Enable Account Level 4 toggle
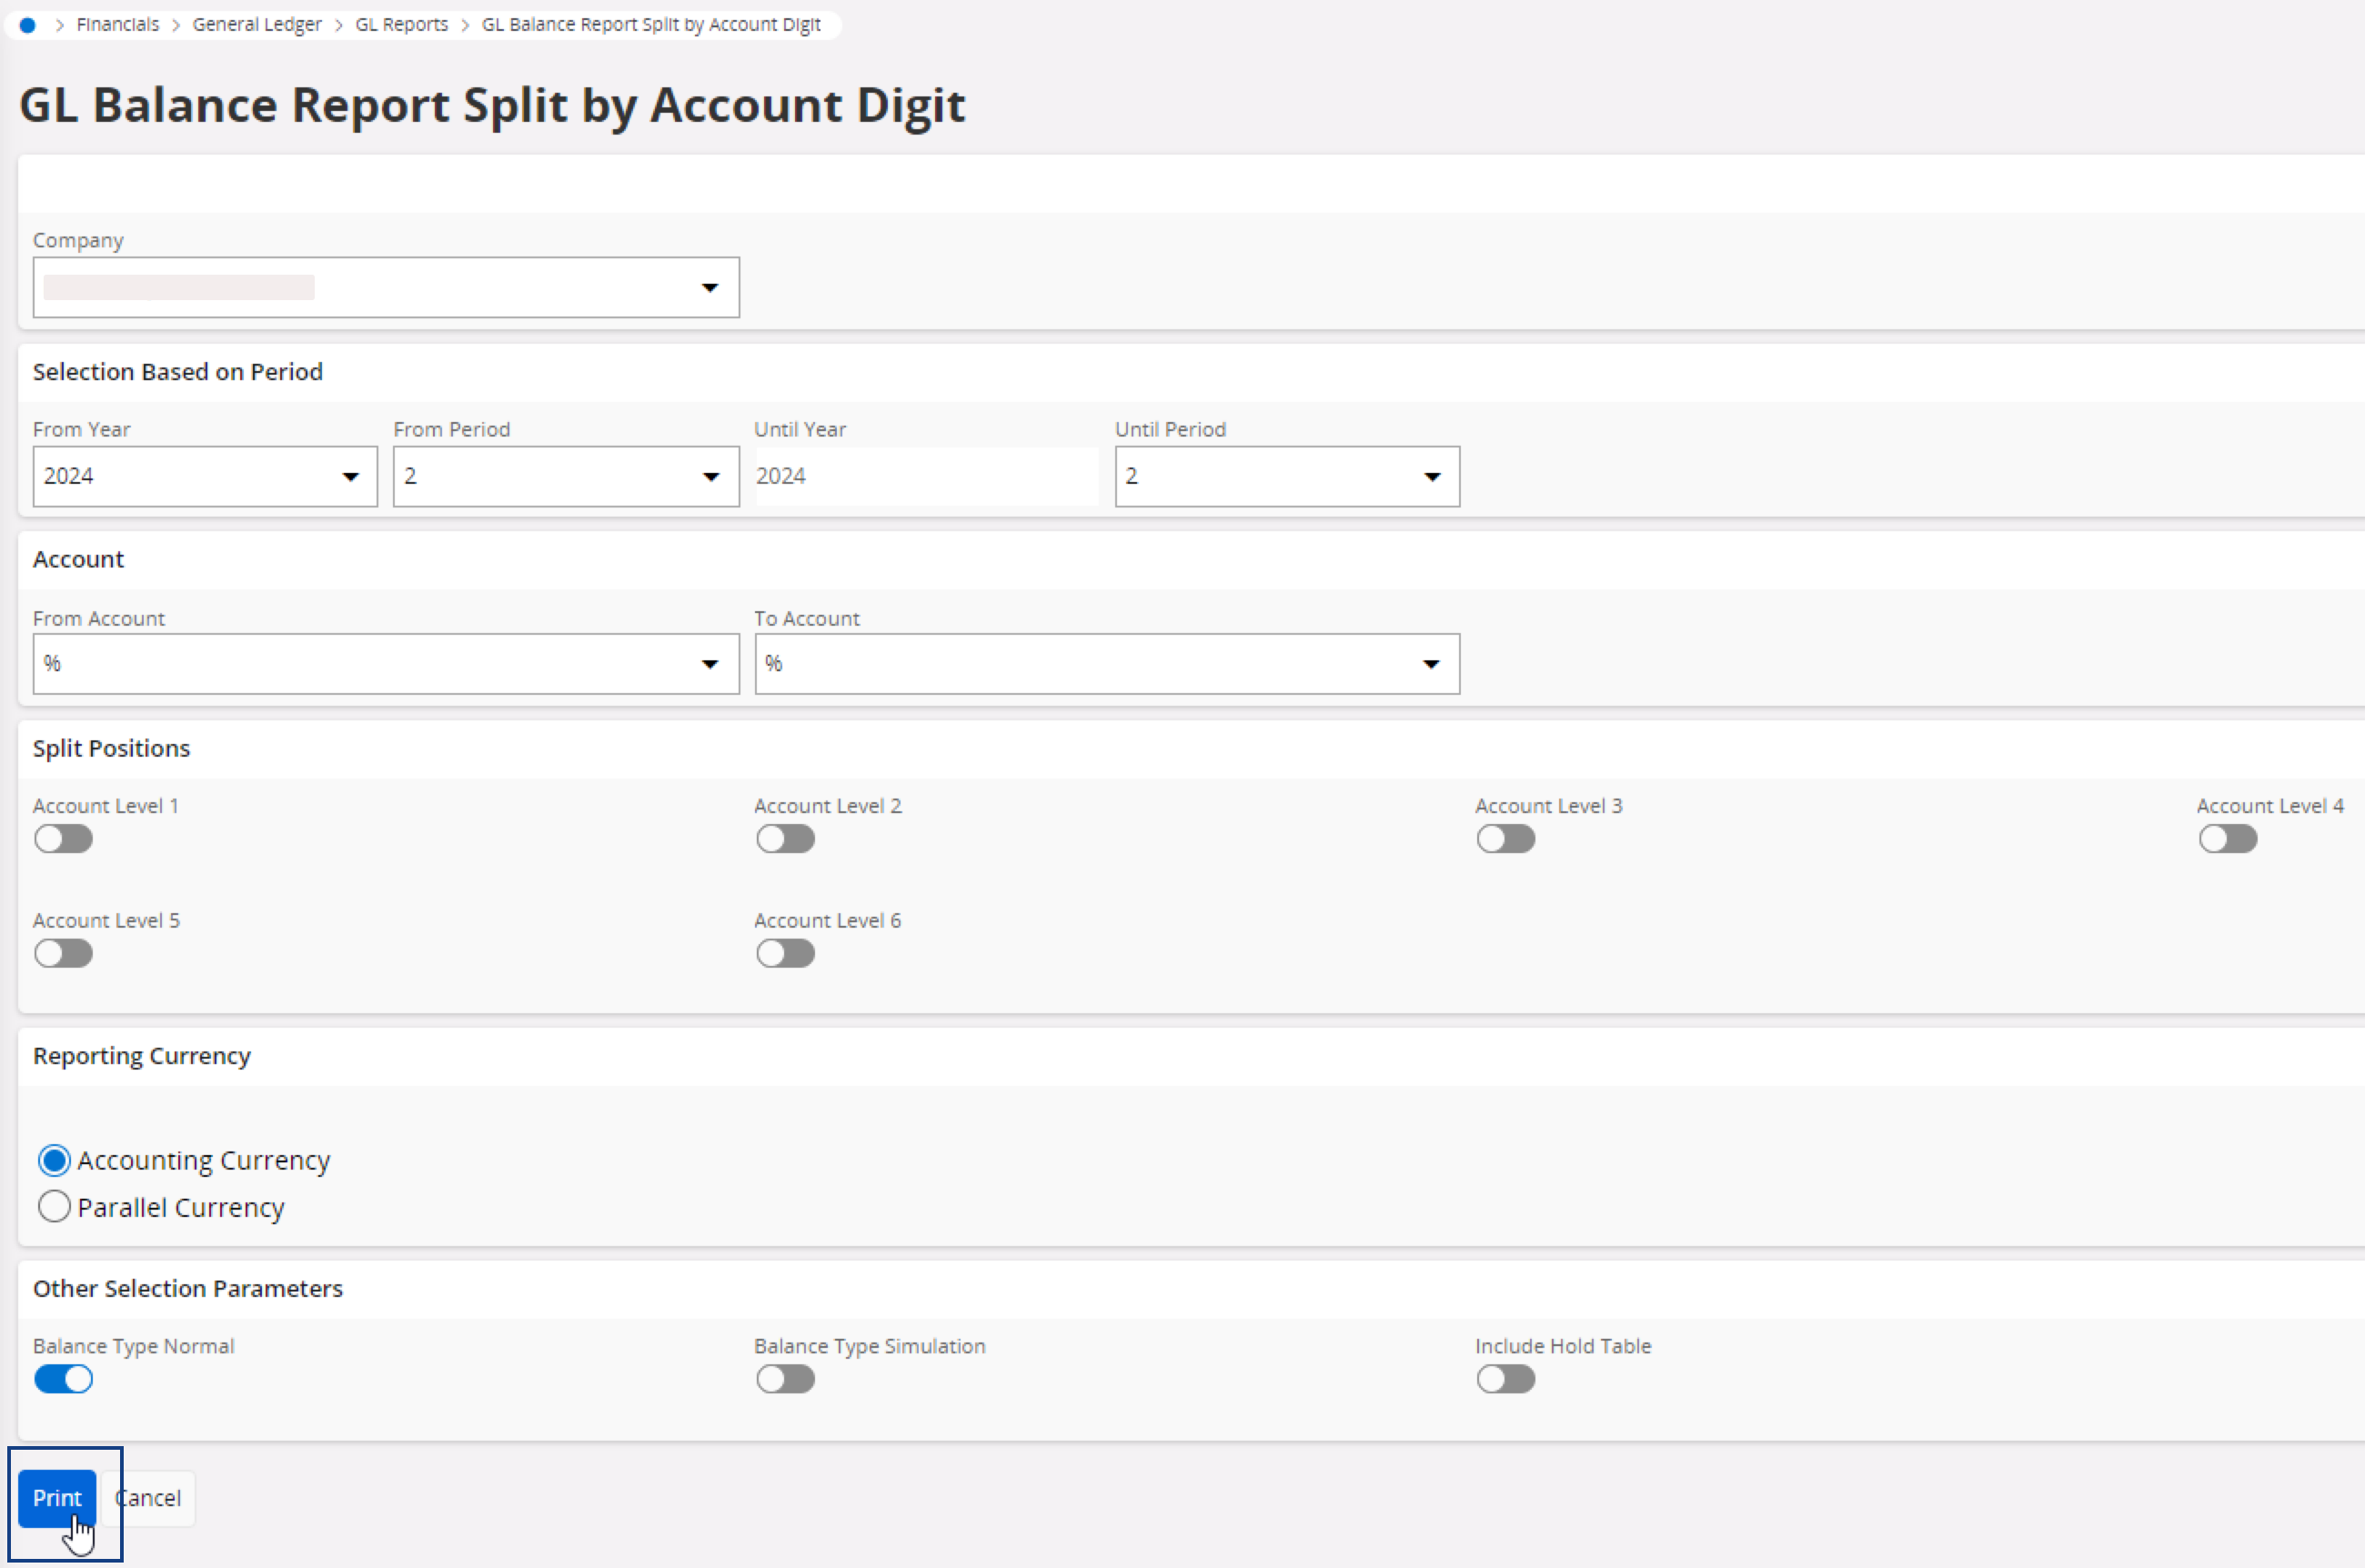The width and height of the screenshot is (2365, 1568). pyautogui.click(x=2227, y=839)
